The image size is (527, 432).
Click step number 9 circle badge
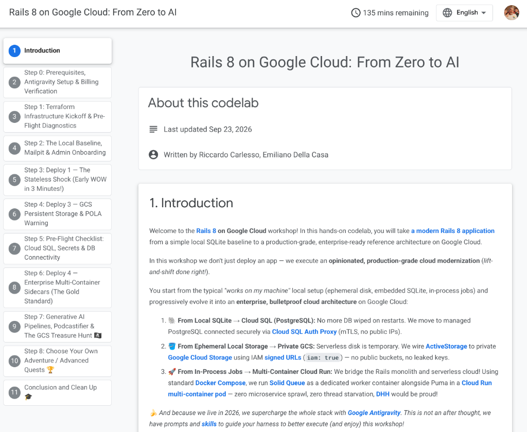(x=14, y=326)
